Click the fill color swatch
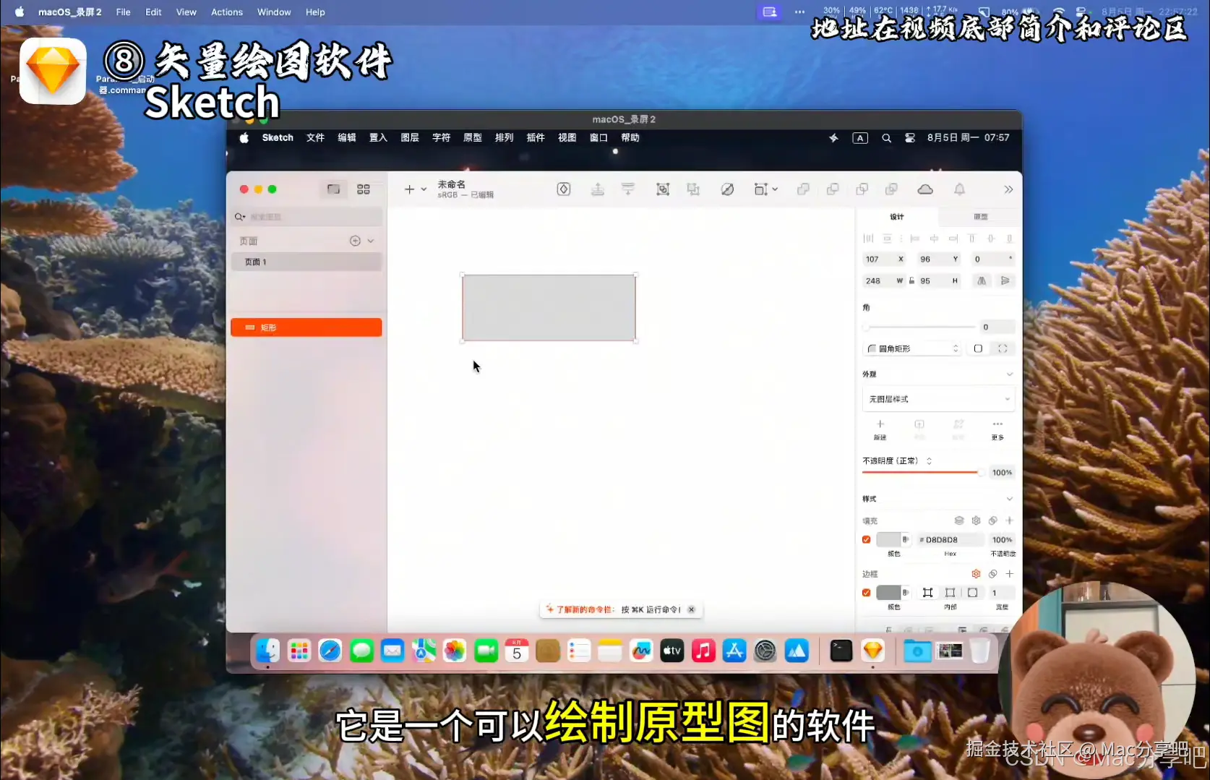The width and height of the screenshot is (1210, 780). pyautogui.click(x=889, y=539)
